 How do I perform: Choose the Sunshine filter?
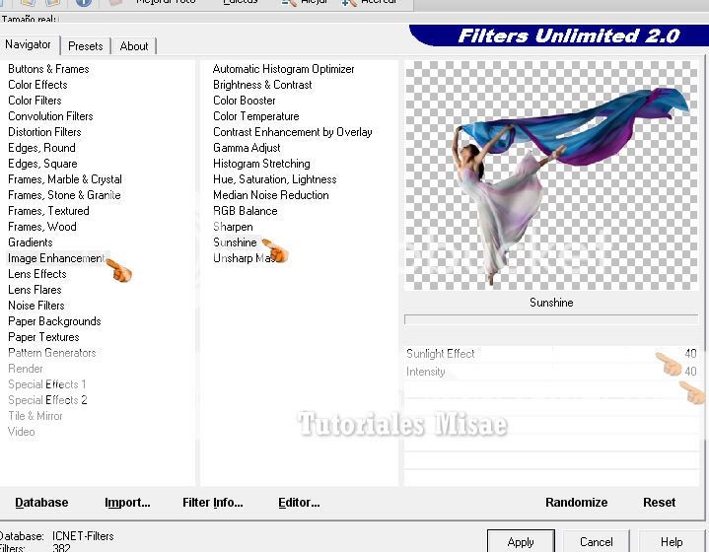(x=235, y=242)
